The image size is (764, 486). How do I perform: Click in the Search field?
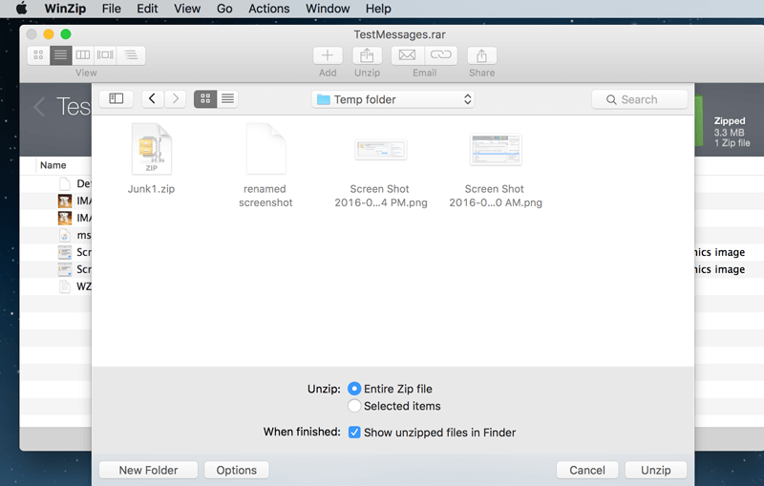pos(640,99)
